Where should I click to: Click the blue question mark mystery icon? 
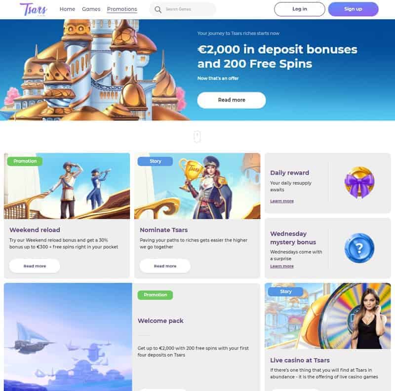click(359, 248)
